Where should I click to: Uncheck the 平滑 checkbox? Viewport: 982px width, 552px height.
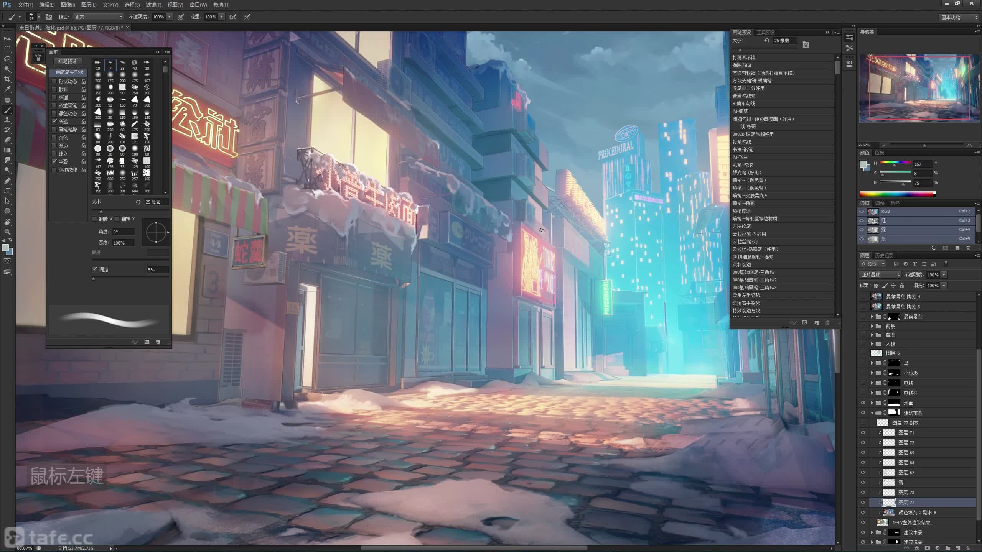pos(54,162)
